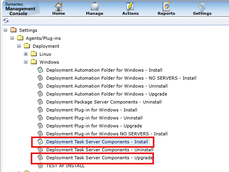The height and width of the screenshot is (172, 229).
Task: Click the refresh arrows icon
Action: click(x=6, y=21)
